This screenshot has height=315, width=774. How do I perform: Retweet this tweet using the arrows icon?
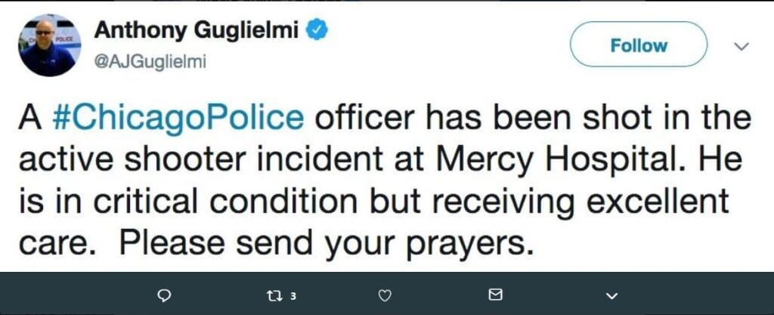click(274, 294)
